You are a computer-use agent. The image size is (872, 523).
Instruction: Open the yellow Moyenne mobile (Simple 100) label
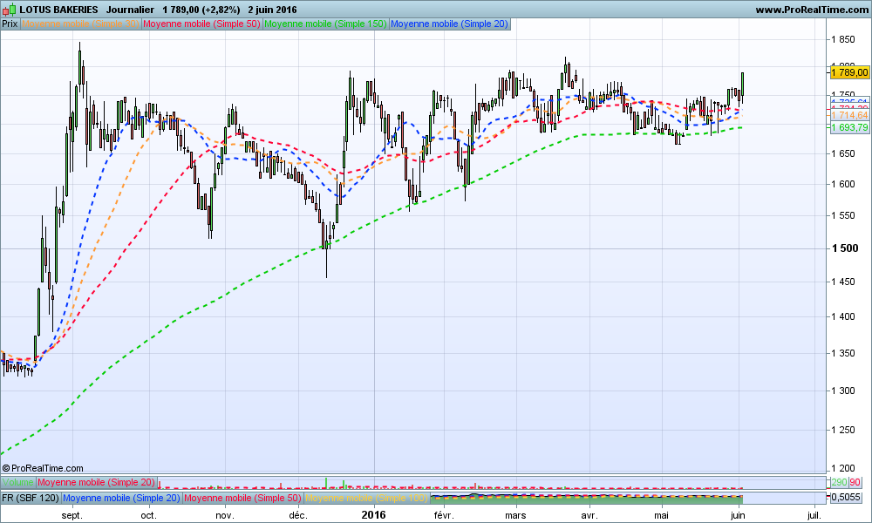366,498
